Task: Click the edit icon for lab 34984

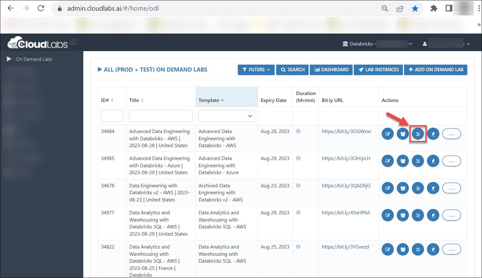Action: pos(388,134)
